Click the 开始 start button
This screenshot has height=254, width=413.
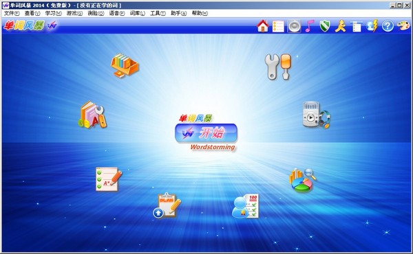pos(206,133)
